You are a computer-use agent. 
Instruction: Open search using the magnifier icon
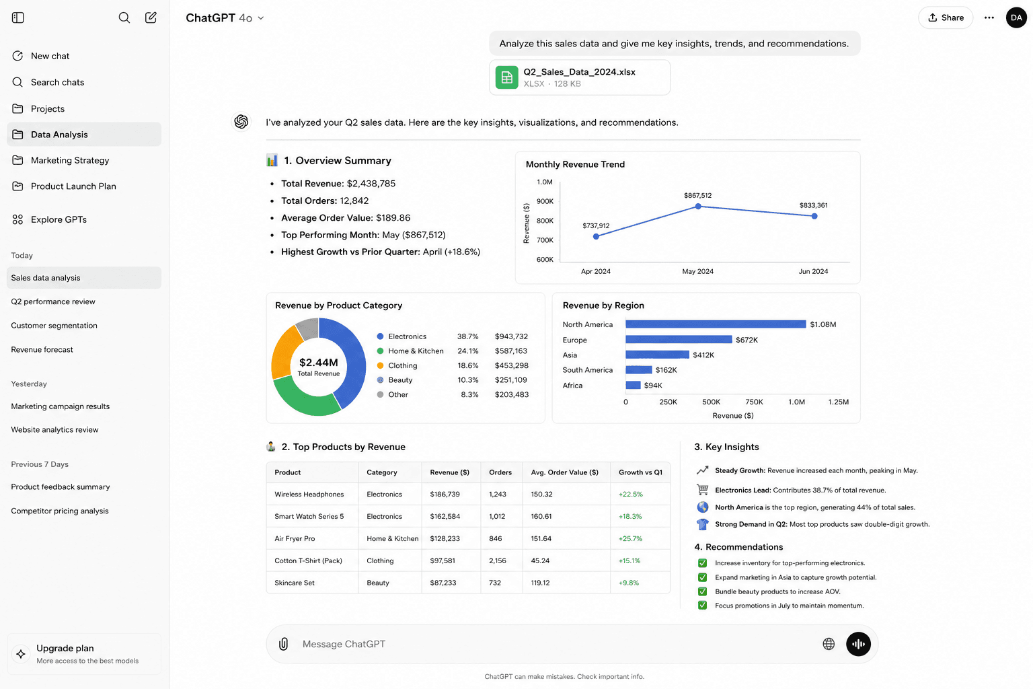coord(124,17)
